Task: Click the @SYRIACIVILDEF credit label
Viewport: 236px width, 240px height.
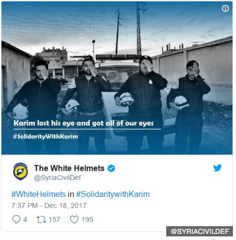Action: (x=200, y=231)
